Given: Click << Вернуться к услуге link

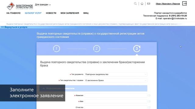Looking at the screenshot, I should click(x=14, y=27).
